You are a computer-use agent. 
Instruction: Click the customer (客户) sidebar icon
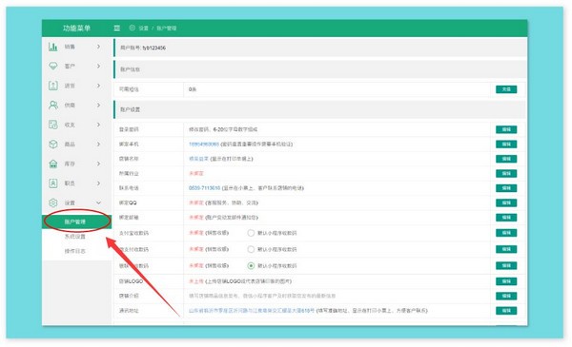pos(53,66)
